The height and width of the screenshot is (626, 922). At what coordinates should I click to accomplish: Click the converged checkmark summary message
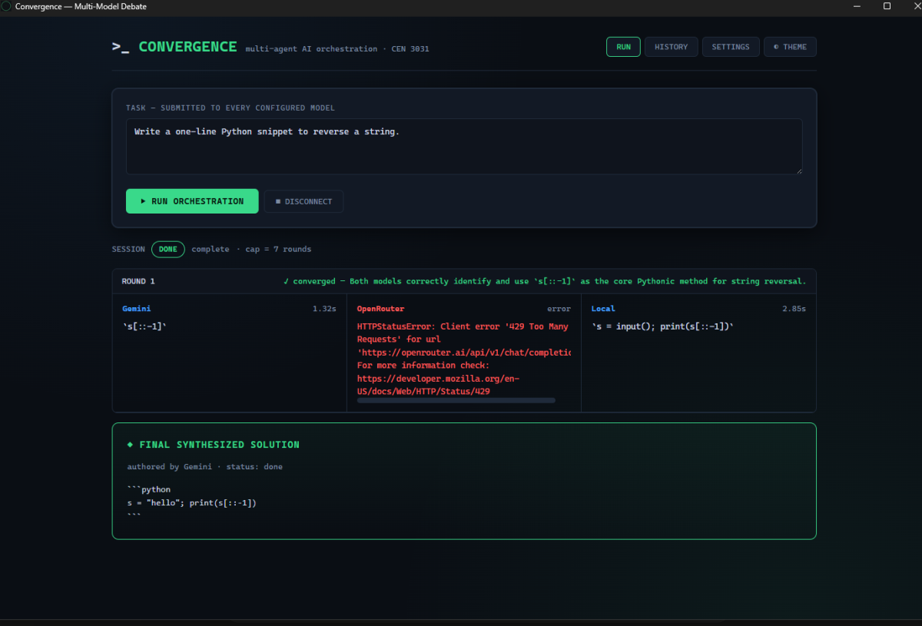point(545,281)
